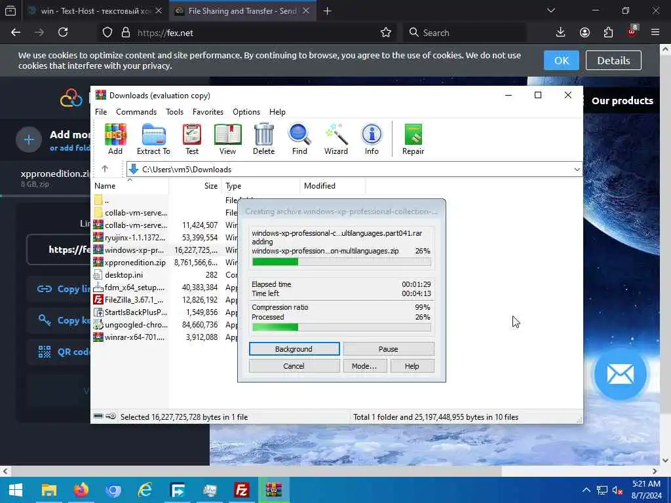This screenshot has height=503, width=671.
Task: Click the Processed total progress bar
Action: point(341,327)
